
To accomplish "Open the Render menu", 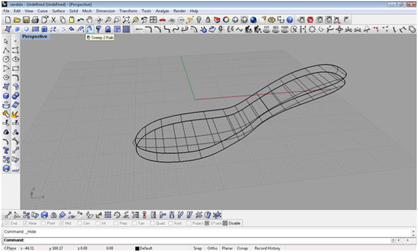I will click(180, 11).
